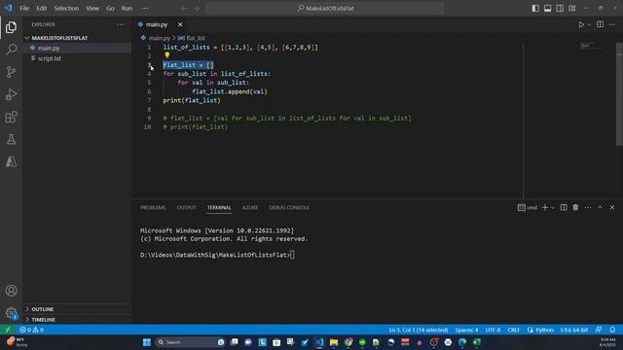Go back with title bar arrow
This screenshot has width=623, height=350.
click(x=184, y=9)
